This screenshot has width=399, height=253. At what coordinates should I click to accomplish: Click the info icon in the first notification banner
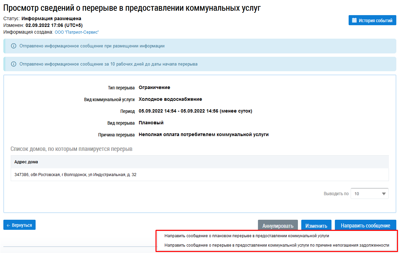[13, 46]
